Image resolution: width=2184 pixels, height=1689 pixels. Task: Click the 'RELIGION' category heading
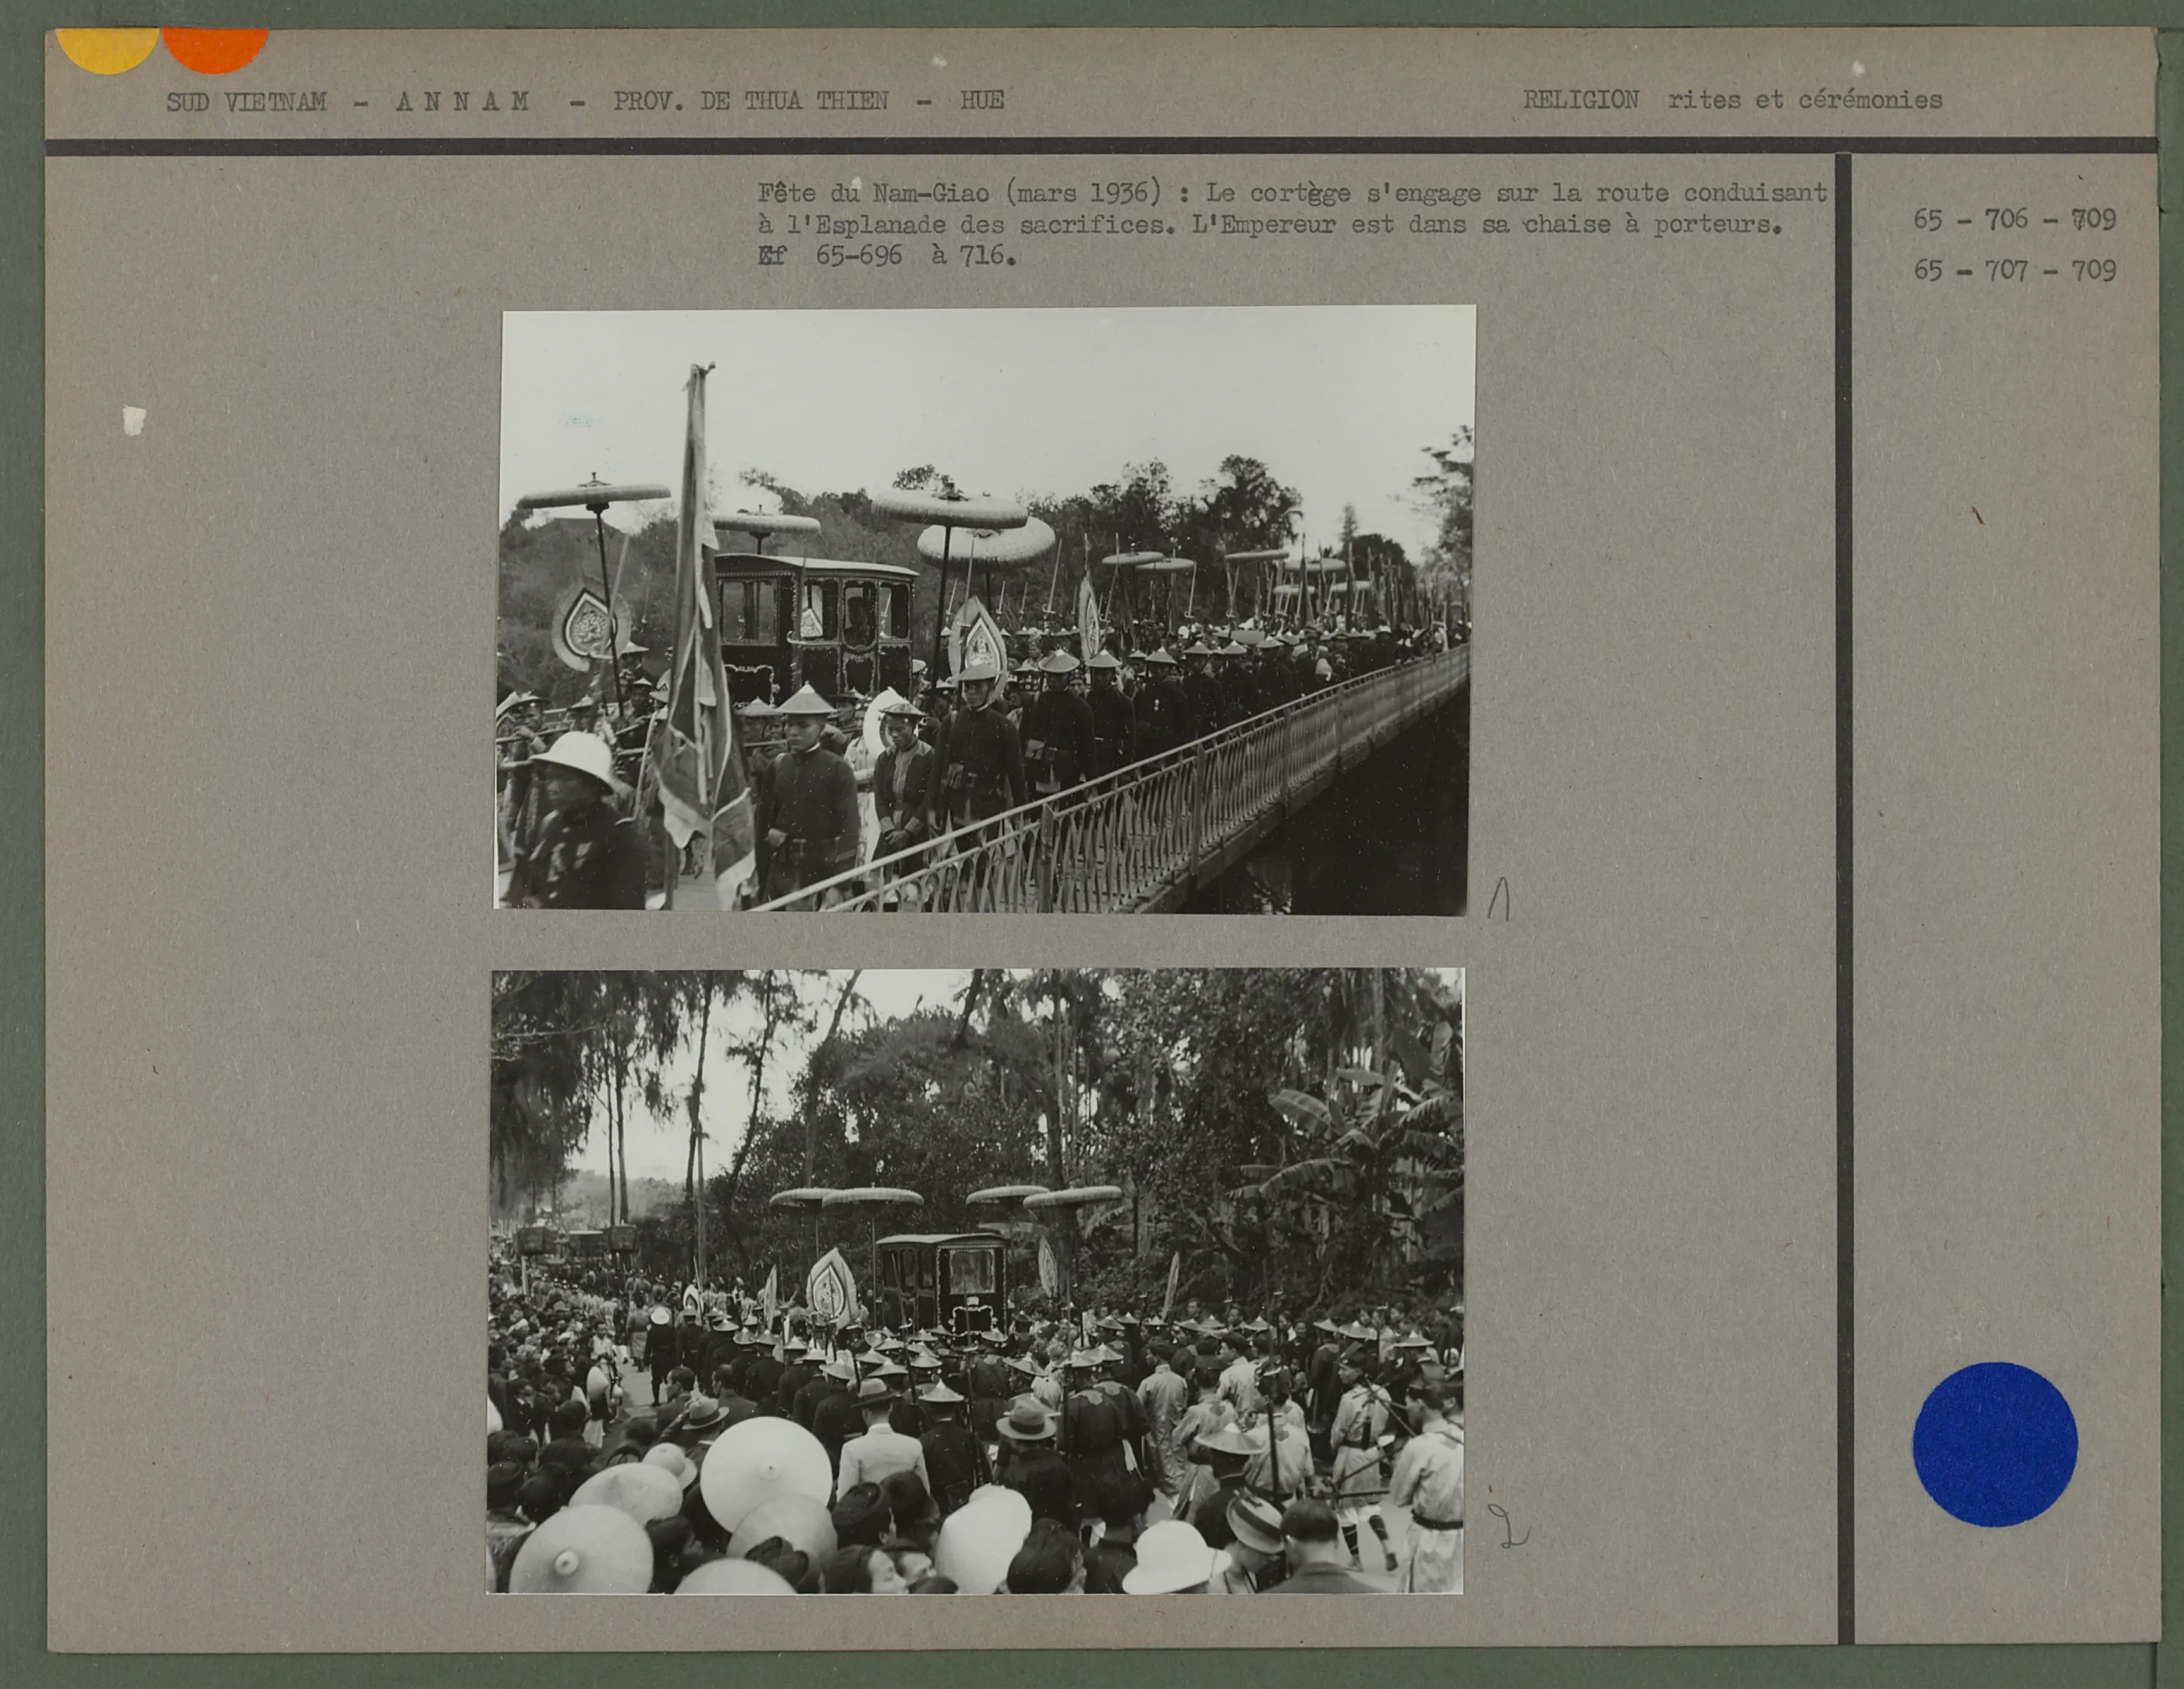(x=1580, y=100)
